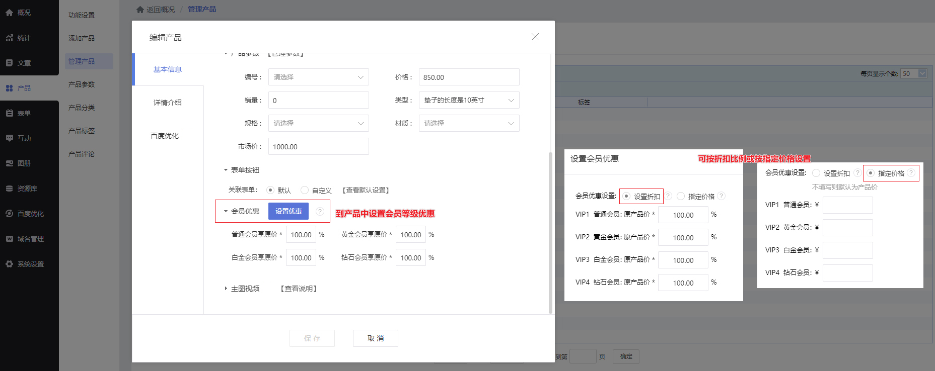
Task: Click VIP1 普通会员 discount field in 设置会员优惠
Action: pyautogui.click(x=683, y=215)
